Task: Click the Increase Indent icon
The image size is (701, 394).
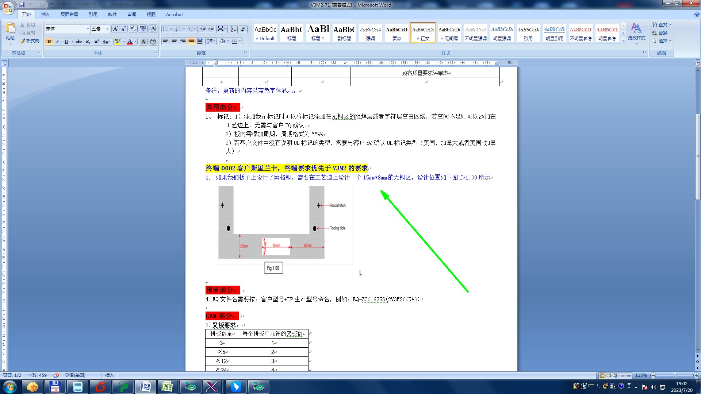Action: pyautogui.click(x=212, y=29)
